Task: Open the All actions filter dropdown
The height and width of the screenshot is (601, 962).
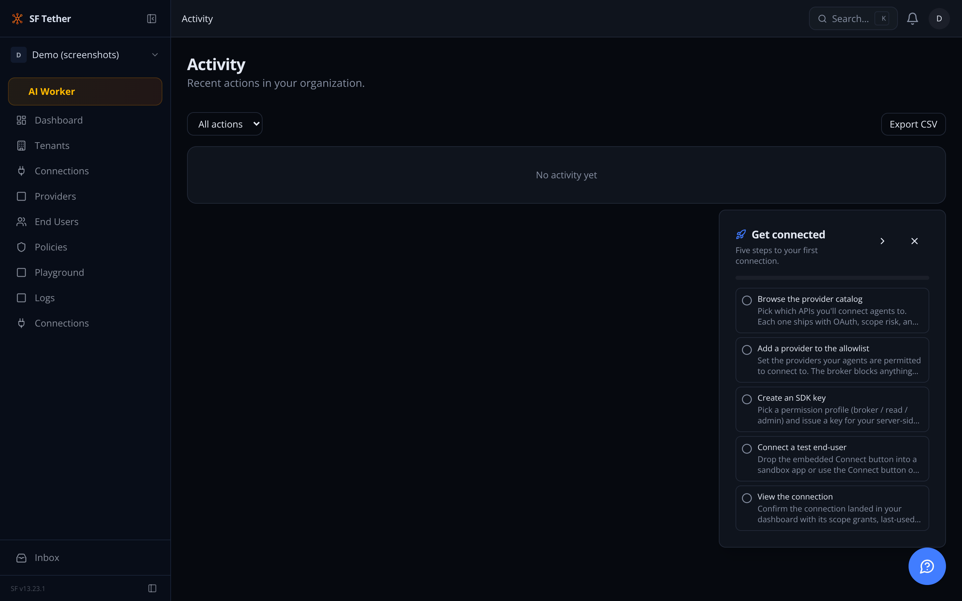Action: [x=224, y=124]
